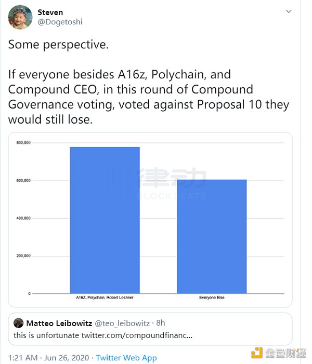Click the 'A16Z, Polychain, Robert Leshner' axis label
The height and width of the screenshot is (364, 312).
105,298
